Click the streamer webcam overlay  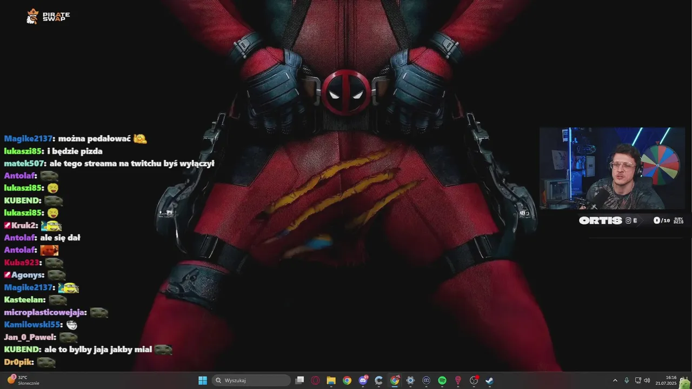click(x=612, y=169)
